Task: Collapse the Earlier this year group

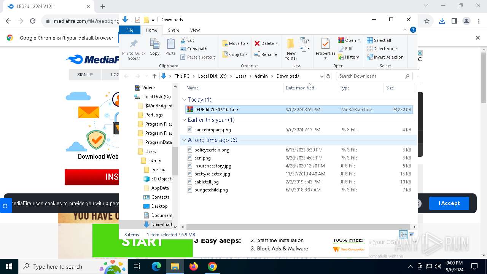Action: (185, 120)
